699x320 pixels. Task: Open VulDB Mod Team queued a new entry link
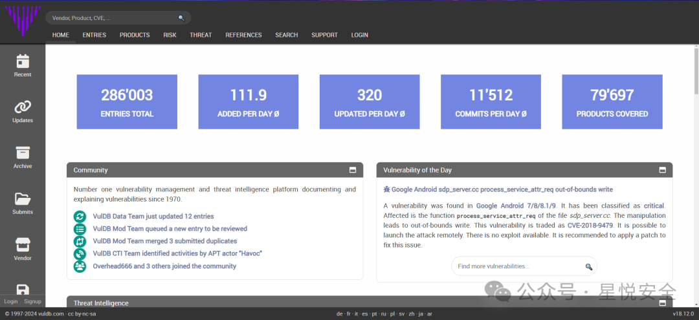170,229
